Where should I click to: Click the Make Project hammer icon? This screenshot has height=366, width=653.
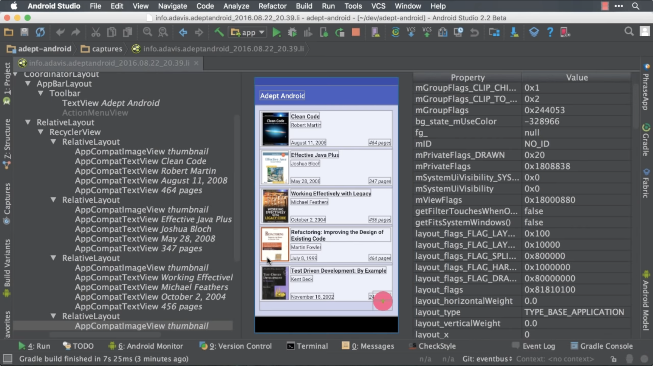tap(219, 32)
